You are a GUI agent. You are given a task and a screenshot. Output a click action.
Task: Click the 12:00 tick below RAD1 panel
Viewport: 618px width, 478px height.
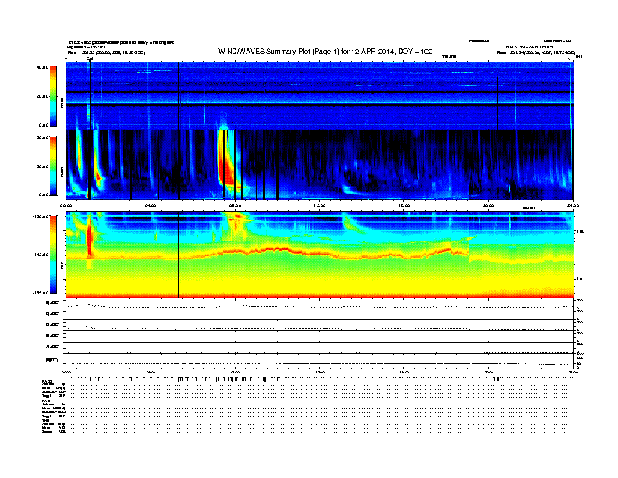coord(320,205)
